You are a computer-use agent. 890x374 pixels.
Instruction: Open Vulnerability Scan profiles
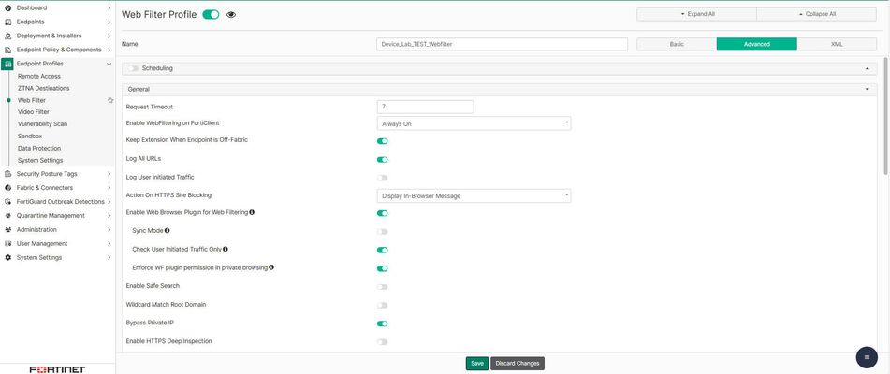coord(42,124)
